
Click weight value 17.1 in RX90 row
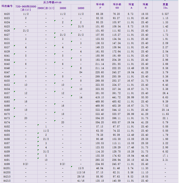165,156
